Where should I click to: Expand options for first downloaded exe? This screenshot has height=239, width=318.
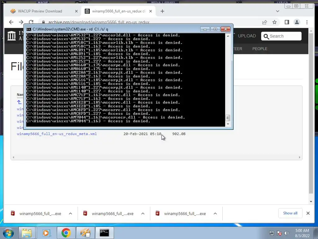70,213
